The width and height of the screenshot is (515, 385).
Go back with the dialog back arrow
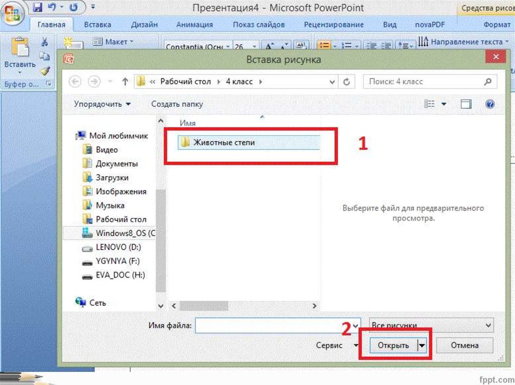click(75, 81)
